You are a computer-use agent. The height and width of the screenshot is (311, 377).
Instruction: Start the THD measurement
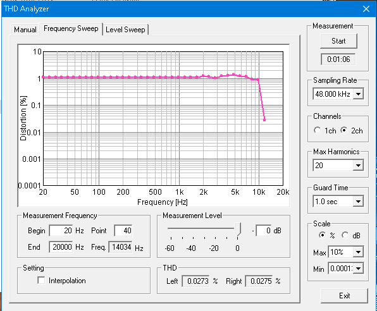[338, 41]
